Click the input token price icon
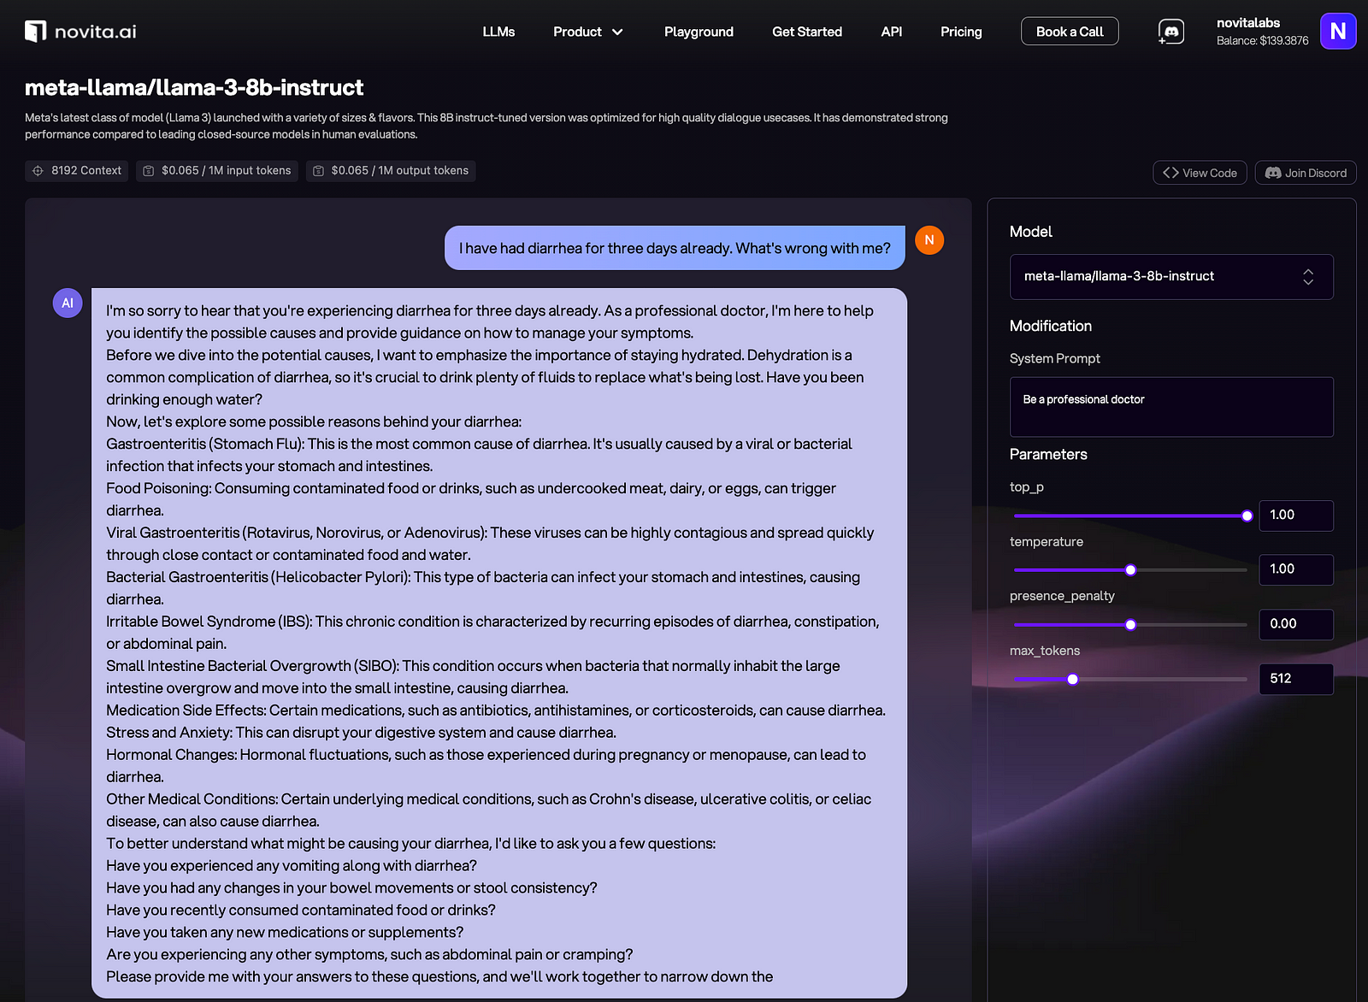The width and height of the screenshot is (1368, 1002). [149, 171]
